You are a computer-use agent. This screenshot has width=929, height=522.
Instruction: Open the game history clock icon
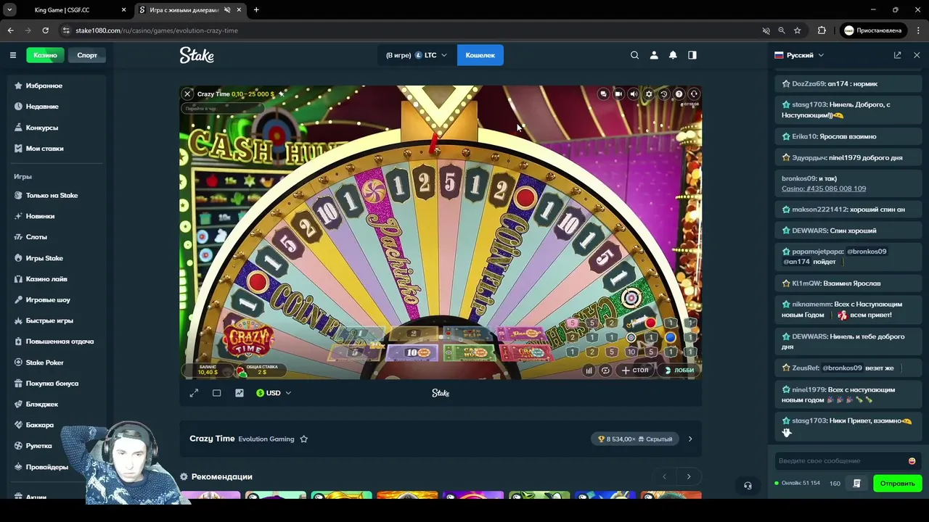point(663,94)
